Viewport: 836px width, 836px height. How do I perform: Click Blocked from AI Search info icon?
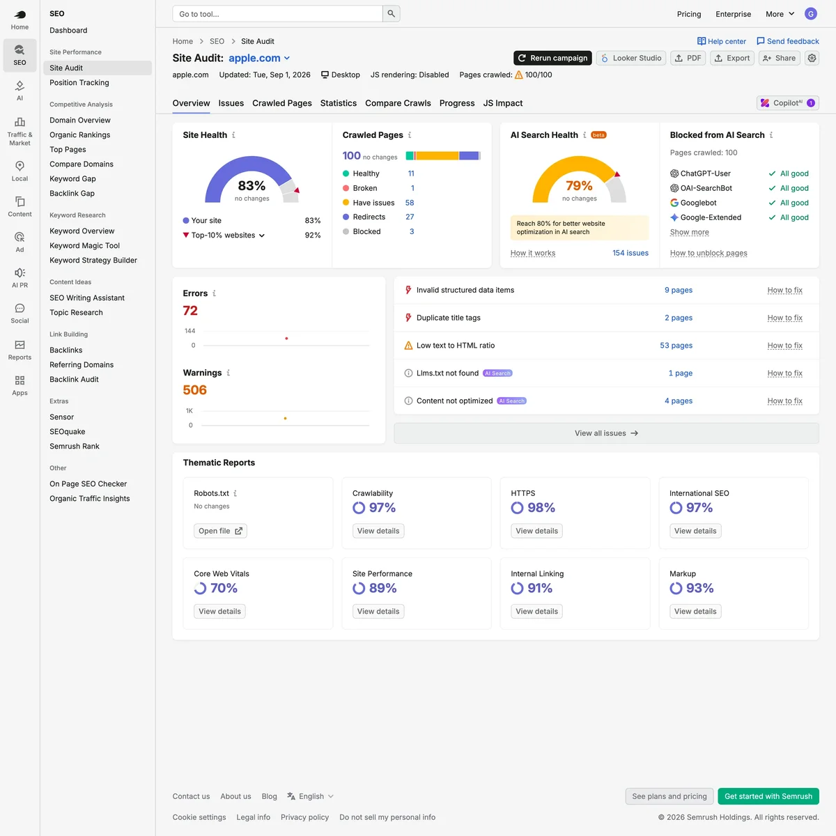tap(771, 135)
